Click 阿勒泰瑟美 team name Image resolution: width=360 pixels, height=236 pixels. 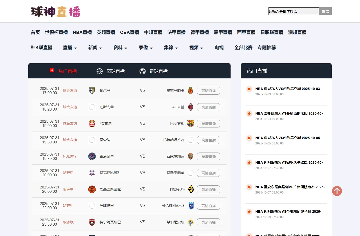(175, 173)
